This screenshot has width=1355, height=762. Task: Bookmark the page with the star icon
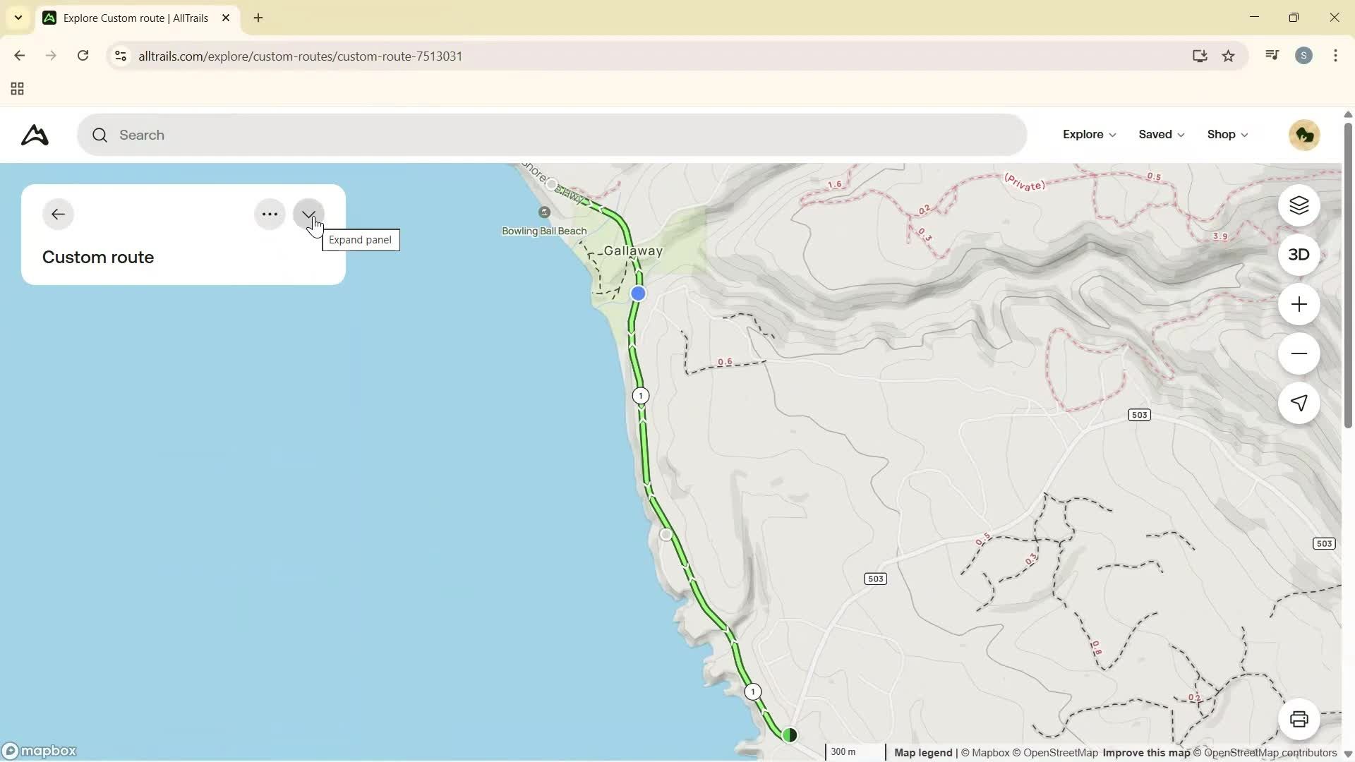coord(1229,56)
